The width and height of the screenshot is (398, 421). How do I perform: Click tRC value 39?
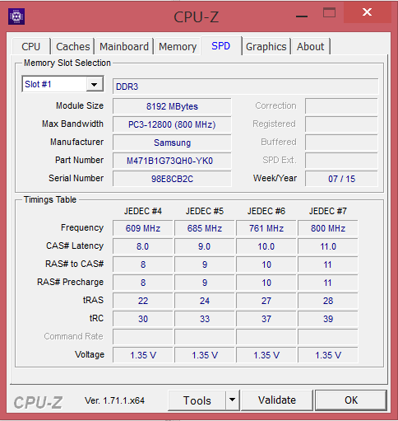(328, 319)
